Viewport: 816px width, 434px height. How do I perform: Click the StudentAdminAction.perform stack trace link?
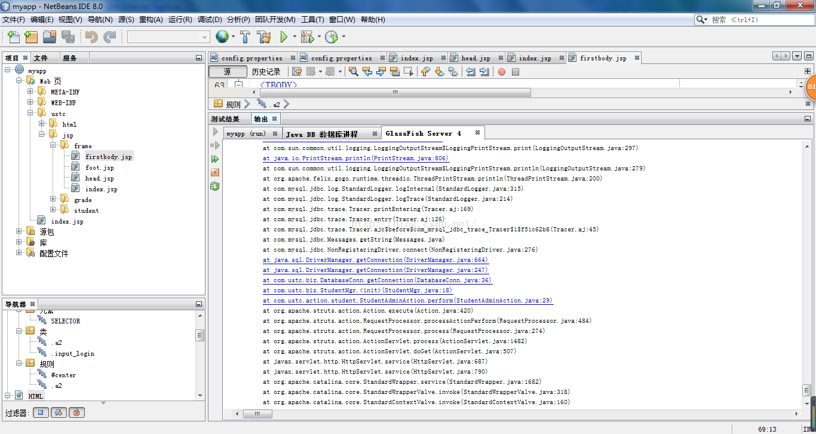407,301
